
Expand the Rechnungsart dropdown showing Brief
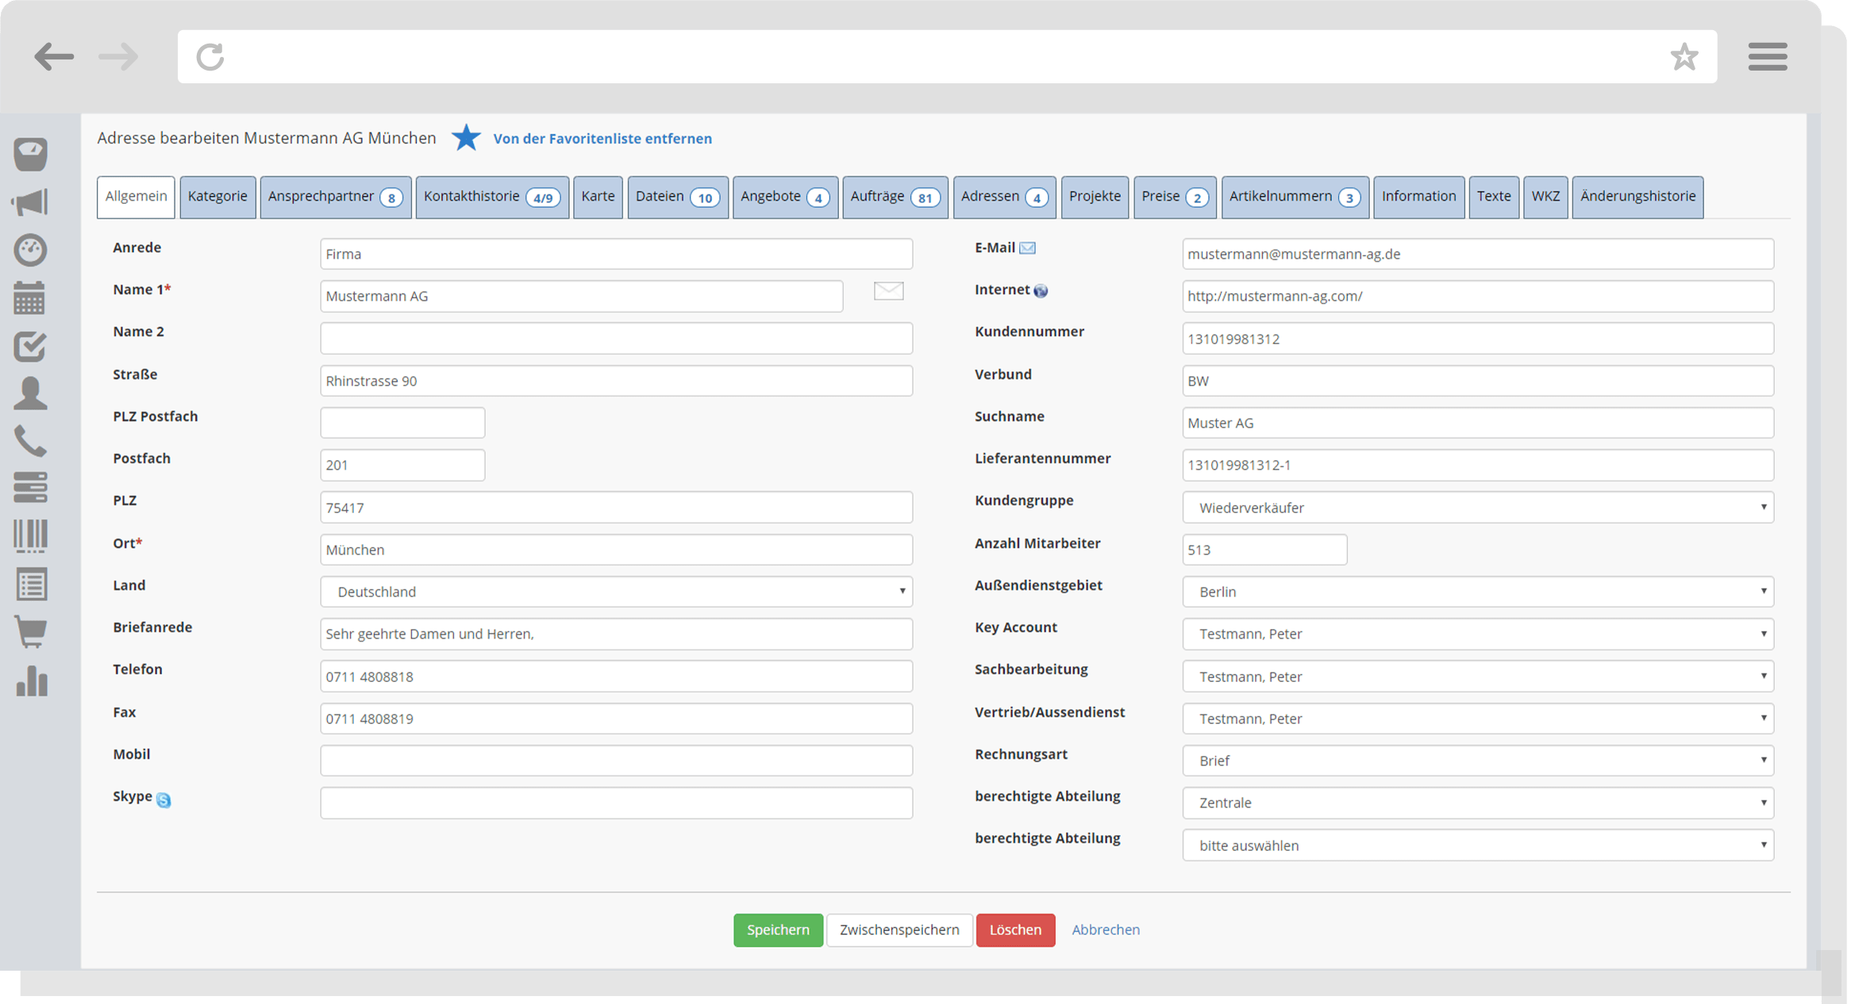tap(1477, 761)
